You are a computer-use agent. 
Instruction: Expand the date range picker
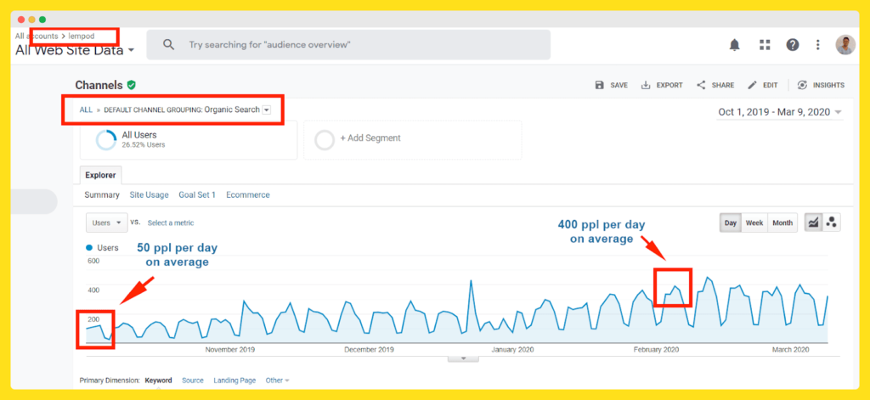click(x=780, y=112)
